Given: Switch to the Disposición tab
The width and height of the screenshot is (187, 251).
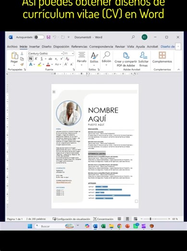Looking at the screenshot, I should click(x=61, y=46).
